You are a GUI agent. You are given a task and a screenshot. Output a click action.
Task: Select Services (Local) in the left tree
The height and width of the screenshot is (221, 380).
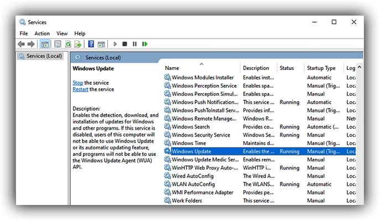click(44, 56)
